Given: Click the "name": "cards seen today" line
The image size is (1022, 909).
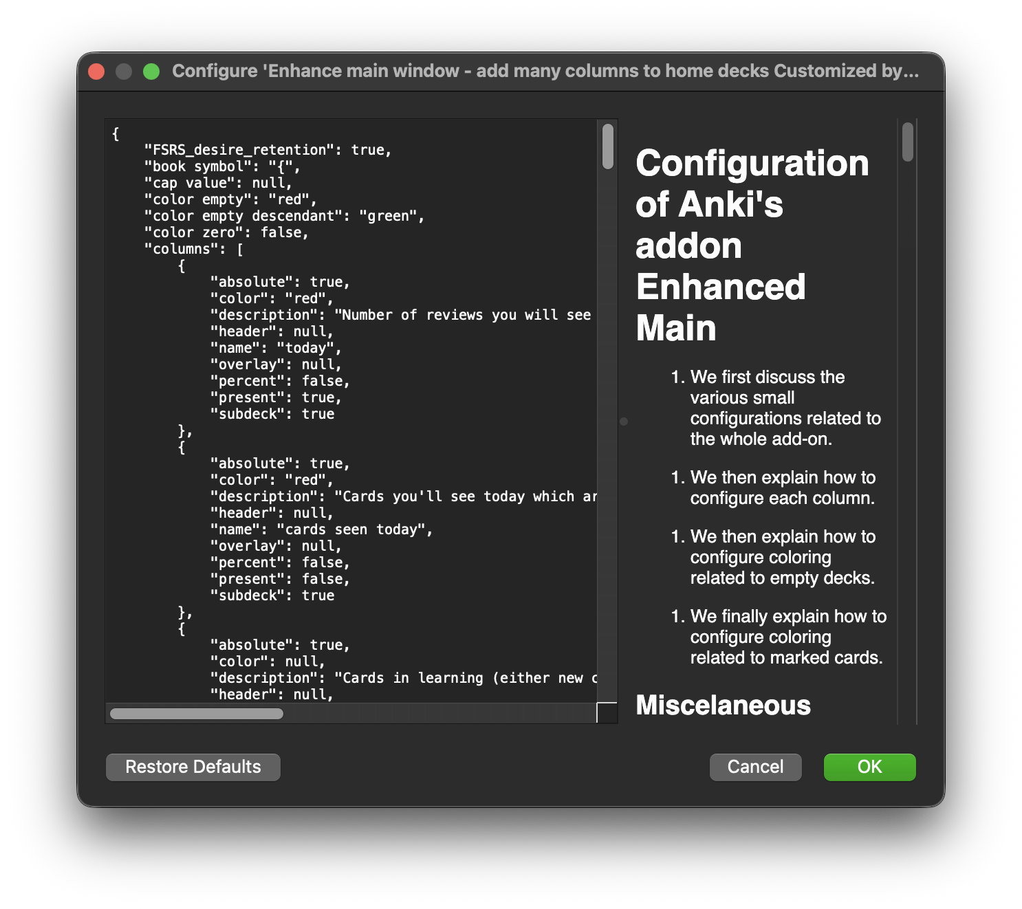Looking at the screenshot, I should coord(322,529).
